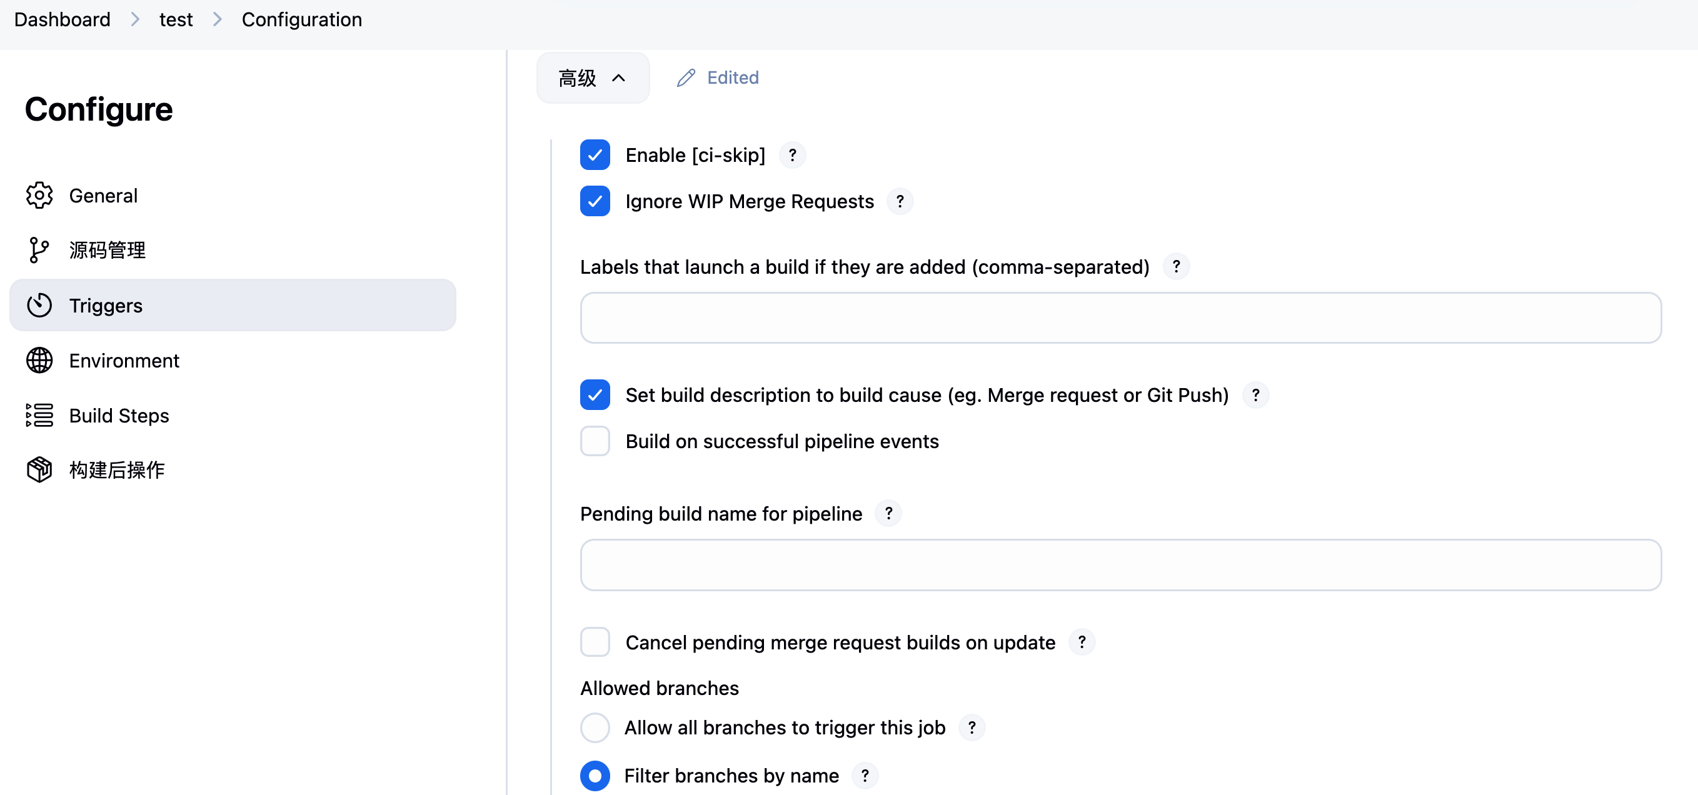Screen dimensions: 1698x795
Task: Navigate to Dashboard via breadcrumb
Action: coord(61,19)
